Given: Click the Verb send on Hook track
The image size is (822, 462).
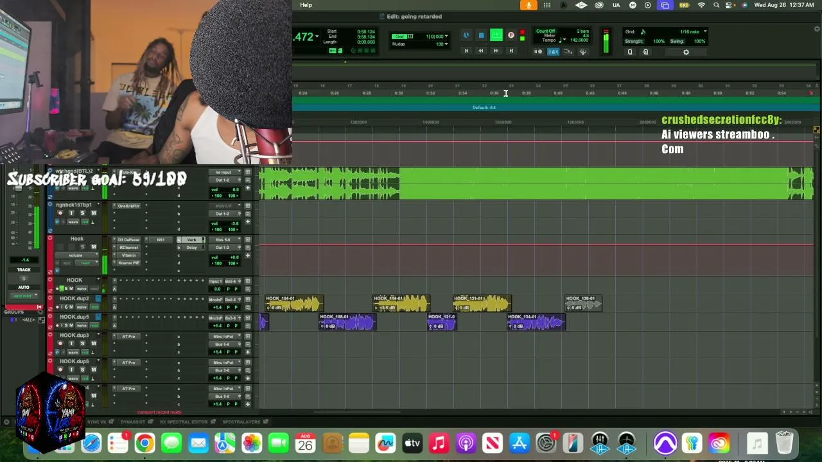Looking at the screenshot, I should tap(191, 240).
